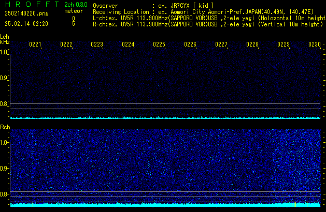The height and width of the screenshot is (212, 326).
Task: Click the yellow meteor marker near 0221 in Rch
Action: click(33, 204)
